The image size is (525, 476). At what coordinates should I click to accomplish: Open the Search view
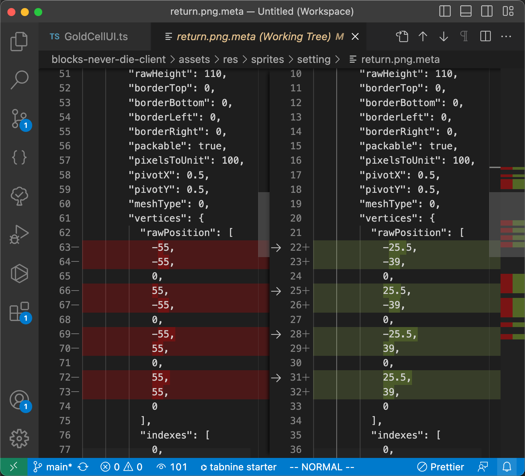pyautogui.click(x=19, y=80)
